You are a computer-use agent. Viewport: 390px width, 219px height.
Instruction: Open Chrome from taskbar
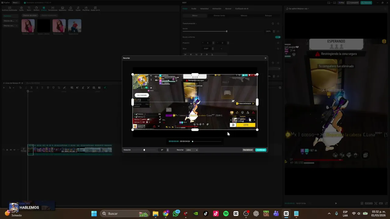click(x=165, y=214)
